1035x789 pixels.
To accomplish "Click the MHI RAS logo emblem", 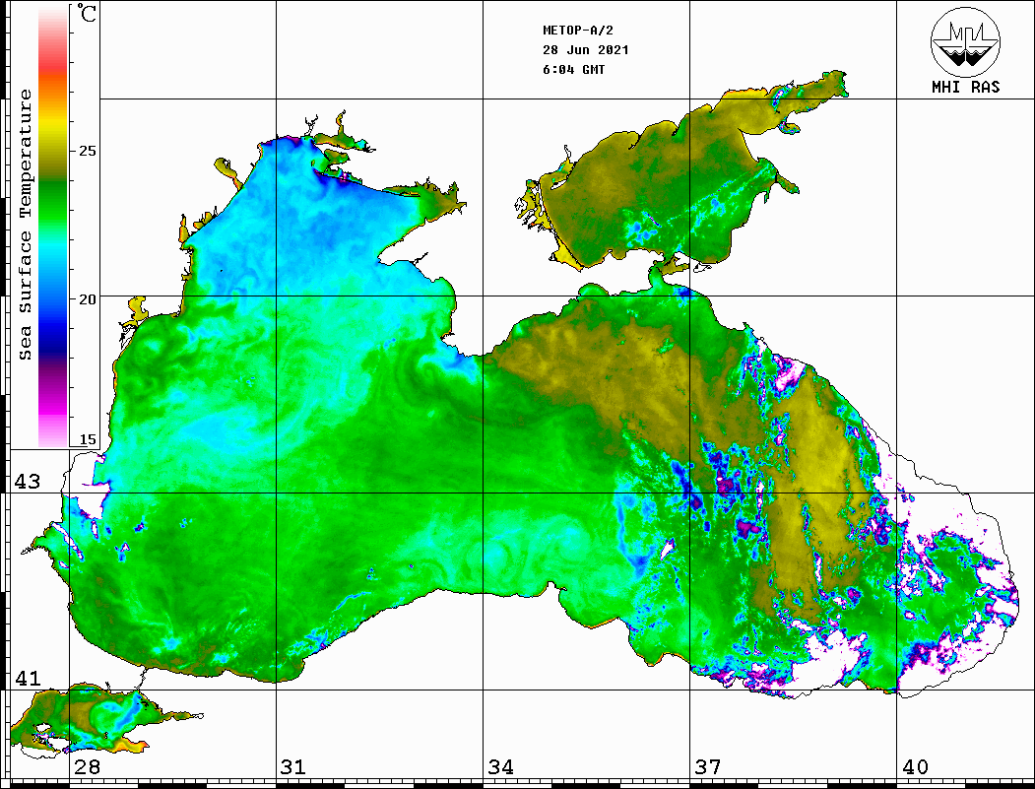I will click(965, 41).
